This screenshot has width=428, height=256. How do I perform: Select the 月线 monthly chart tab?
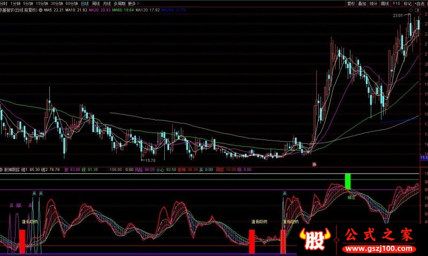click(x=106, y=4)
